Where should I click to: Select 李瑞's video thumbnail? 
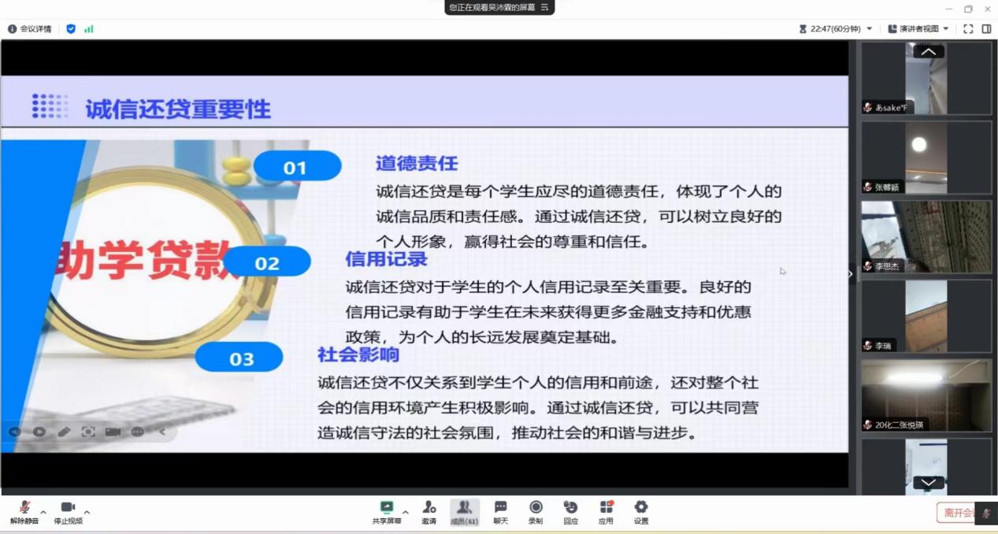tap(926, 313)
